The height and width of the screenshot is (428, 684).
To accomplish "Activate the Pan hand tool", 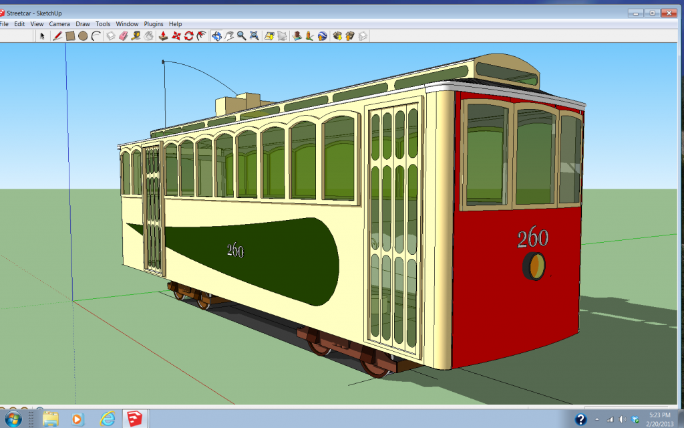I will 229,36.
